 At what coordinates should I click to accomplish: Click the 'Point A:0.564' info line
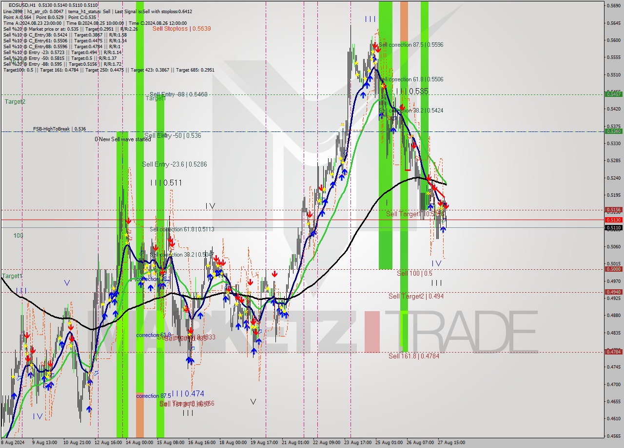click(x=49, y=17)
